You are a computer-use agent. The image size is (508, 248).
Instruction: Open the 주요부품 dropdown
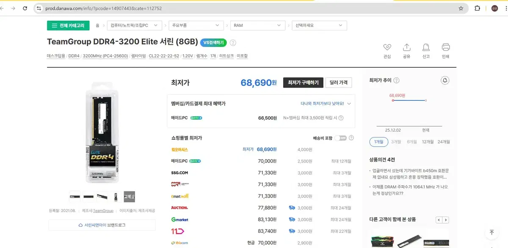196,25
